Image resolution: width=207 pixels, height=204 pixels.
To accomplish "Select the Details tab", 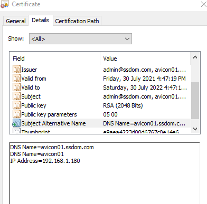I will [x=40, y=20].
